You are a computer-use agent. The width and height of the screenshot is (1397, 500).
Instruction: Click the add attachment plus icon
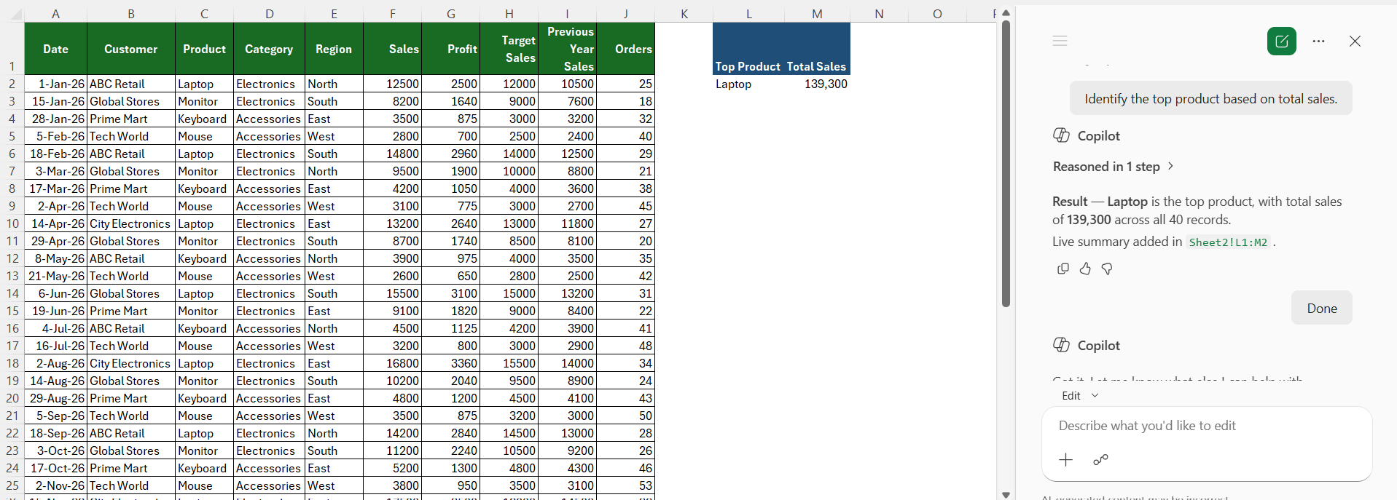(x=1066, y=460)
